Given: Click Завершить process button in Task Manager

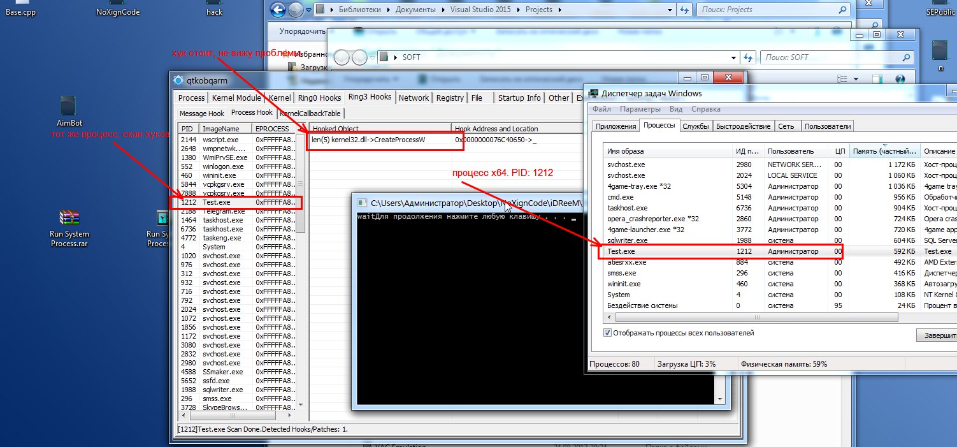Looking at the screenshot, I should click(x=937, y=335).
